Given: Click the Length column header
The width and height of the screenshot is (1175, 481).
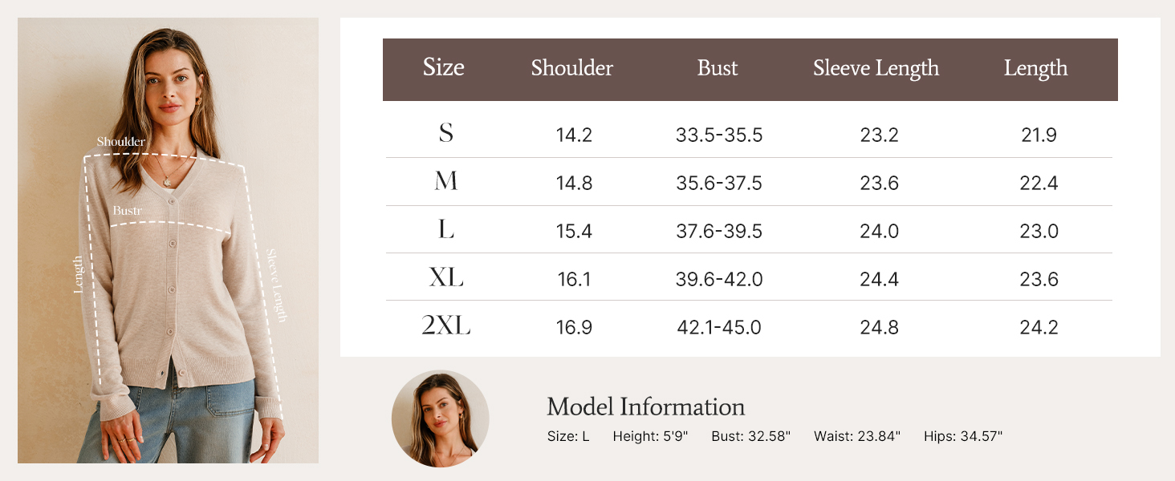Looking at the screenshot, I should click(1035, 69).
